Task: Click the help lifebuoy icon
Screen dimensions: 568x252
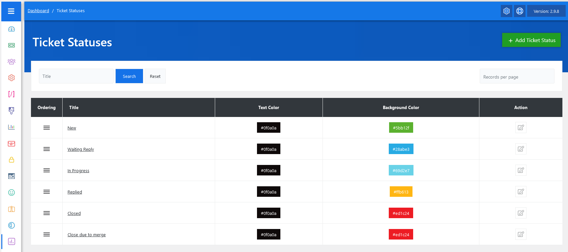Action: (520, 11)
